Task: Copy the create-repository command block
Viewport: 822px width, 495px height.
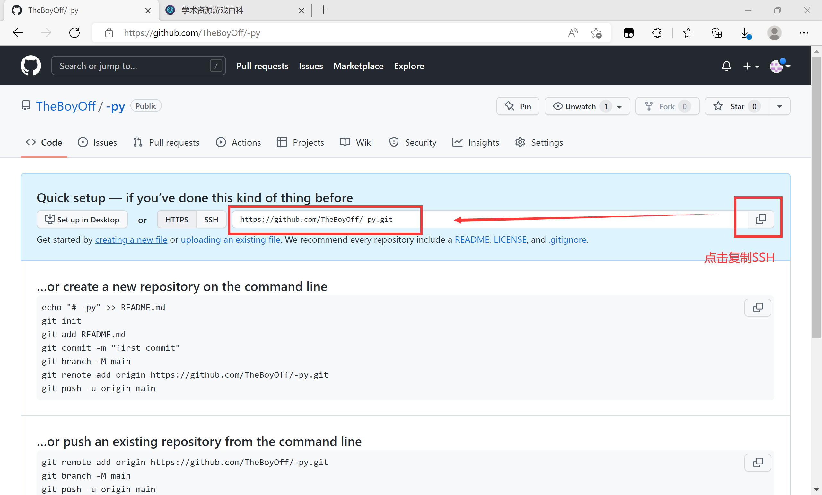Action: [757, 308]
